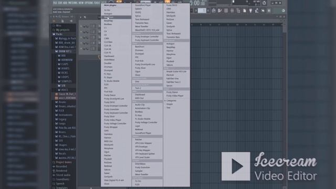336x189 pixels.
Task: Mute the fourth channel rack channel
Action: click(x=81, y=43)
